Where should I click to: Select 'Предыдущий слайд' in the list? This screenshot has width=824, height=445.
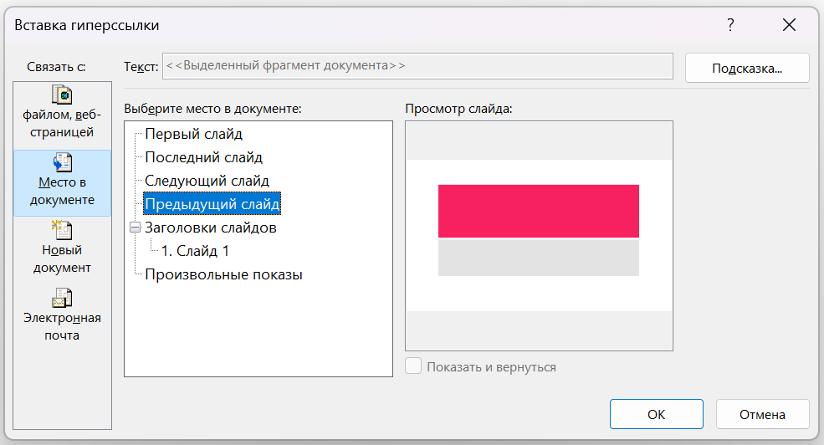point(212,204)
